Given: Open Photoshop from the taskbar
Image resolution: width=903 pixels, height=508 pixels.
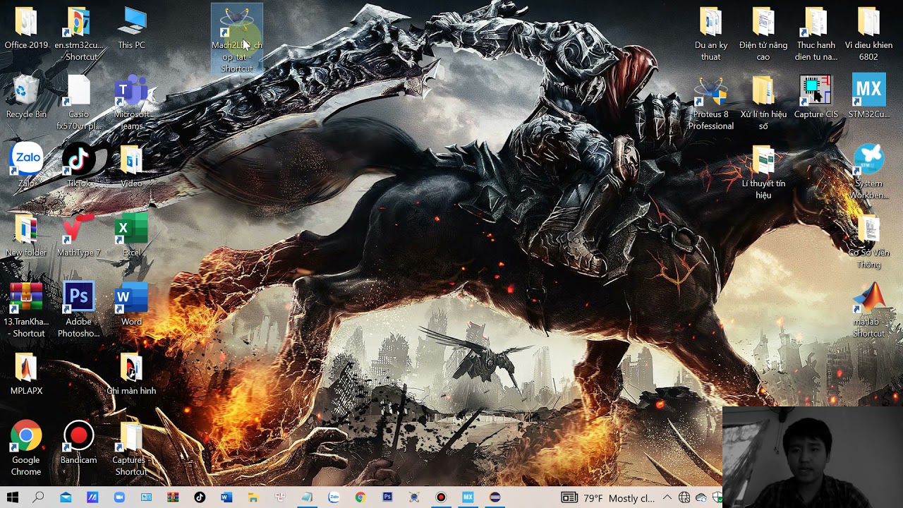Looking at the screenshot, I should click(387, 497).
